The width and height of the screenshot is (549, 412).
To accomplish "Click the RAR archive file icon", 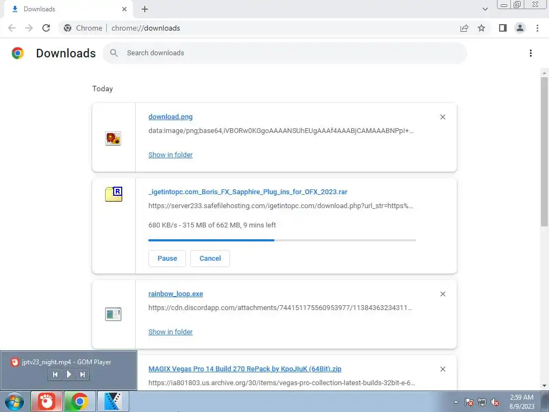I will point(114,194).
